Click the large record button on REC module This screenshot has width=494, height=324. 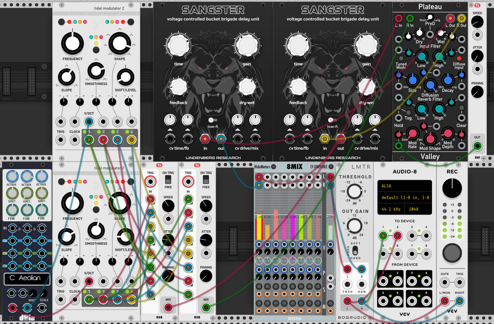coord(452,253)
